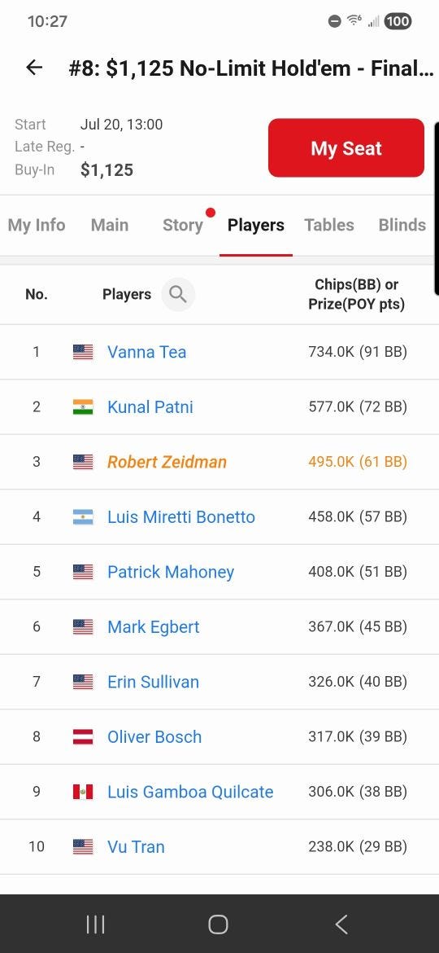
Task: Tap the Peru flag beside Luis Gamboa Quilcate
Action: (x=83, y=792)
